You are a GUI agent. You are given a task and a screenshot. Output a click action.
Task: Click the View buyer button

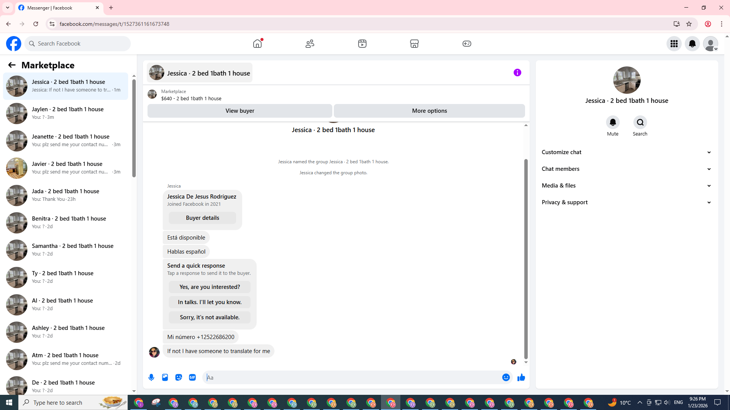click(x=240, y=111)
